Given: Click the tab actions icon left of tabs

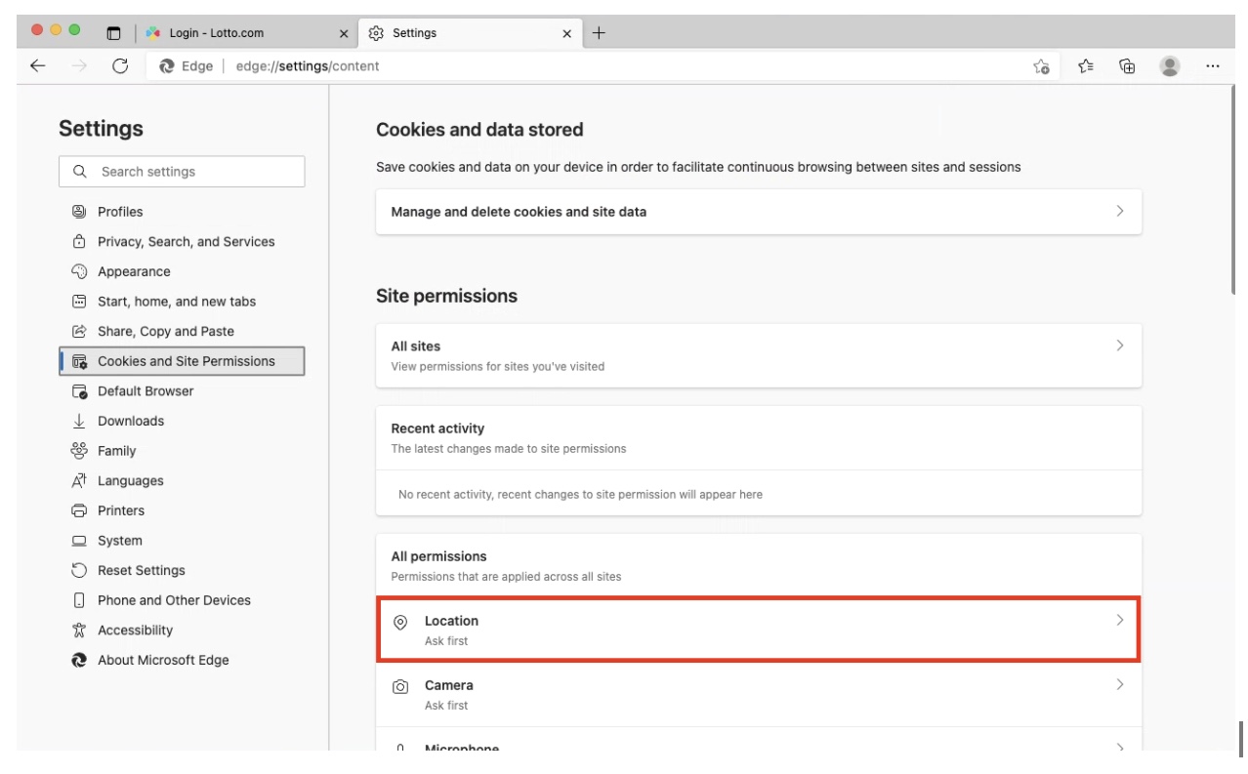Looking at the screenshot, I should pyautogui.click(x=113, y=33).
